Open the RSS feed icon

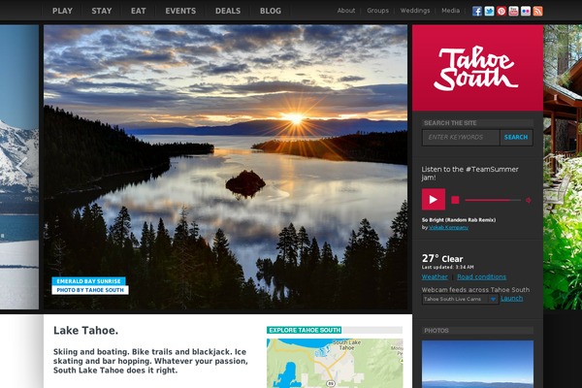[537, 11]
